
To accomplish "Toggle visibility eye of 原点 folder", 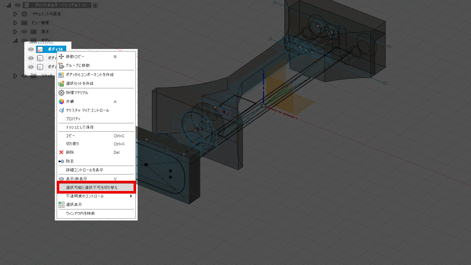I will click(24, 32).
